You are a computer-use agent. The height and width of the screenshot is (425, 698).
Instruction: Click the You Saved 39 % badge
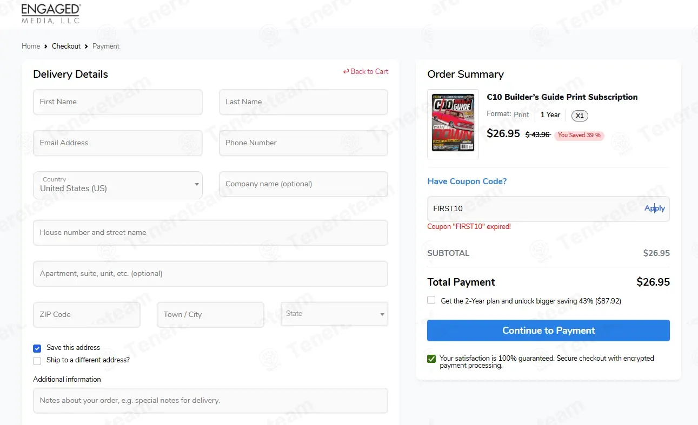coord(579,136)
